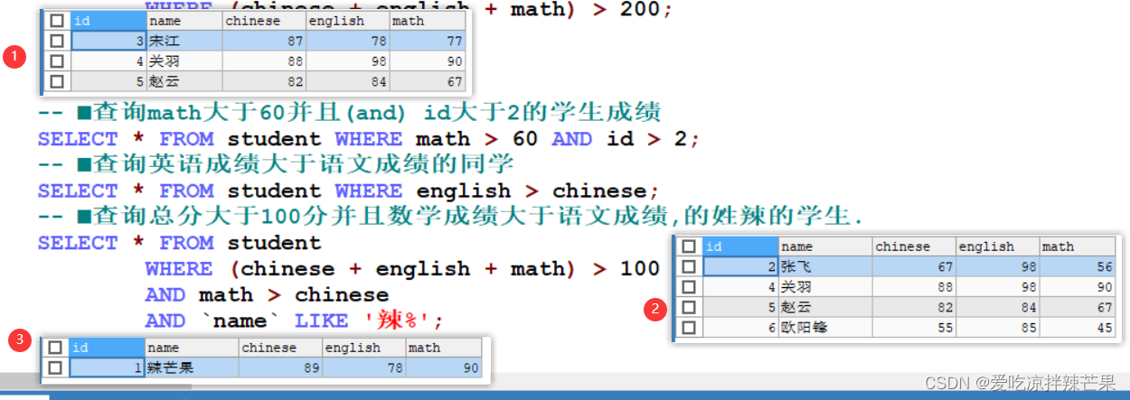This screenshot has height=400, width=1130.
Task: Click the SQL line 'WHERE math > 60 AND id > 2'
Action: tap(369, 140)
